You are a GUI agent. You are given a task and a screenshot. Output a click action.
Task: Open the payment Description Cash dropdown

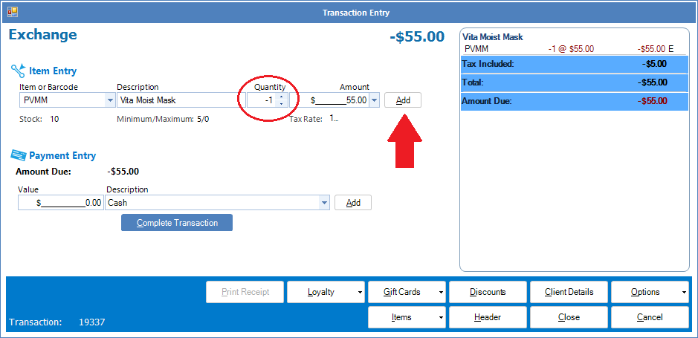click(x=324, y=203)
